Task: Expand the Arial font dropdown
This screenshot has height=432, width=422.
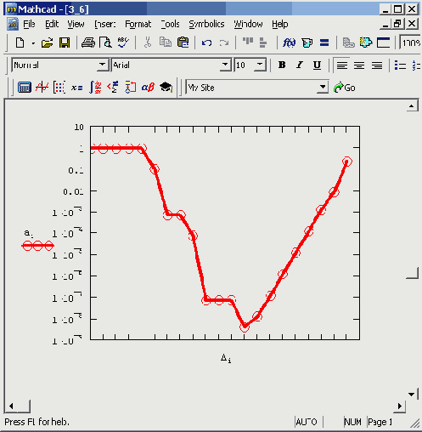Action: [225, 65]
